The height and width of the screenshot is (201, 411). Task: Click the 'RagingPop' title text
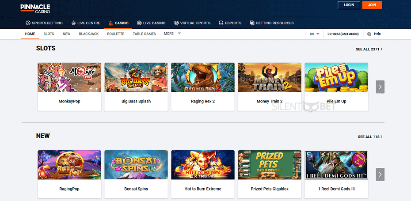[x=69, y=189]
